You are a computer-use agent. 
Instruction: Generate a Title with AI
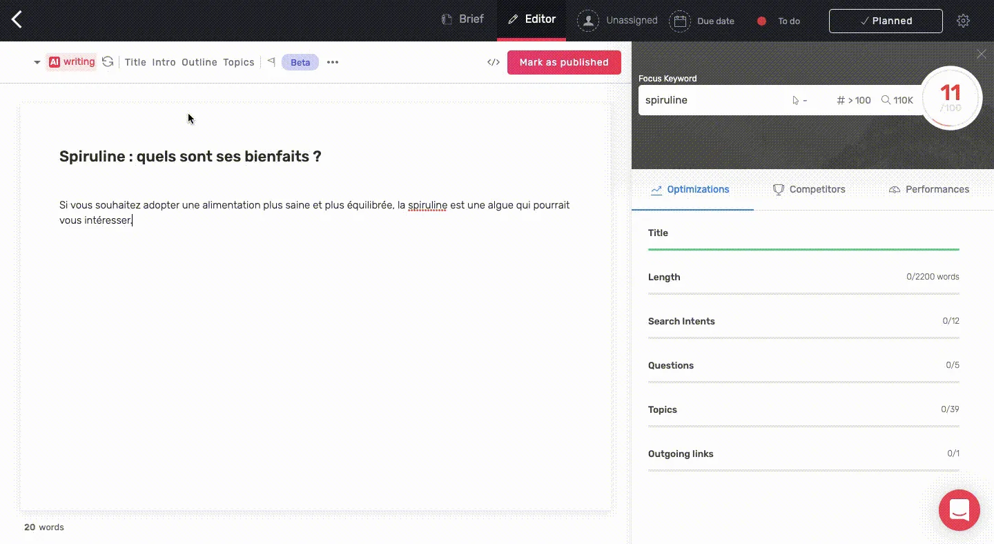pos(135,62)
